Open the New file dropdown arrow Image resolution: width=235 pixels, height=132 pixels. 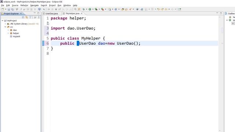tap(6, 9)
